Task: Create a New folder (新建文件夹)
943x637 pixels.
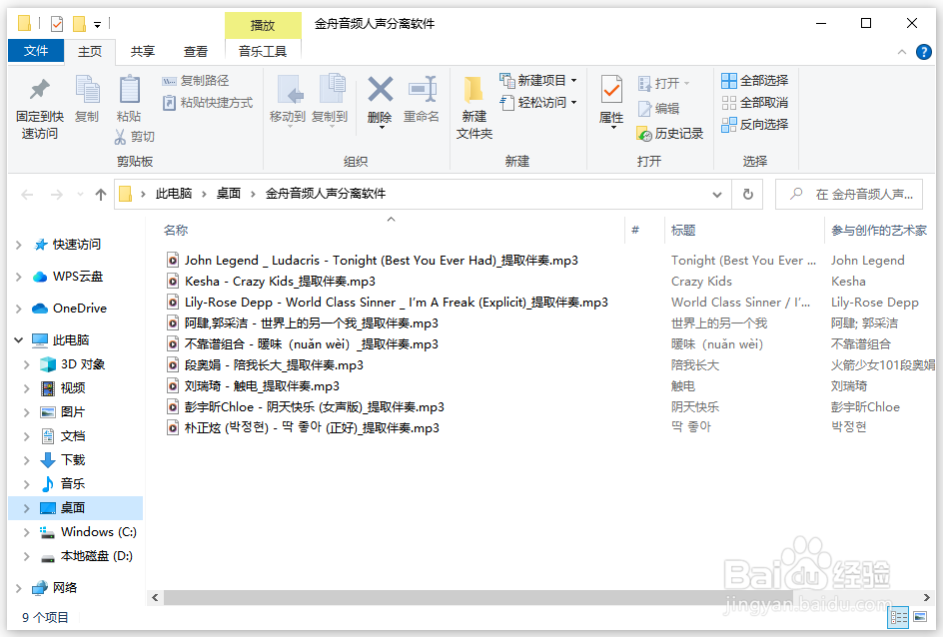Action: pos(473,108)
